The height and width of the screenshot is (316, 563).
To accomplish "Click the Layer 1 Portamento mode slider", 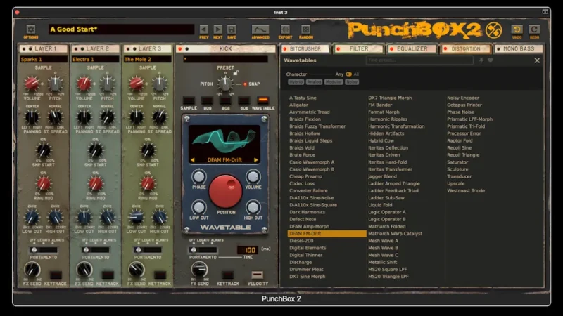I will pyautogui.click(x=44, y=250).
